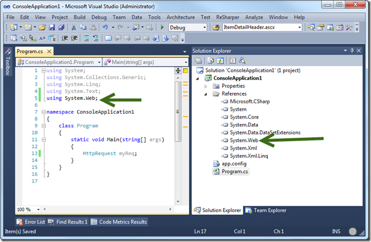
Task: Collapse the namespace ConsoleApplication1 block
Action: pyautogui.click(x=44, y=112)
